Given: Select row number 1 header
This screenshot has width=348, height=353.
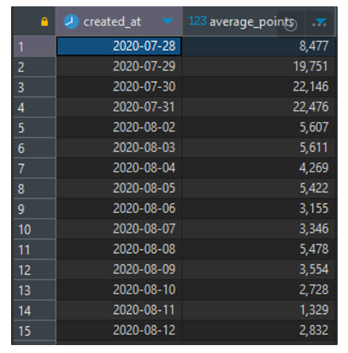Looking at the screenshot, I should (35, 47).
